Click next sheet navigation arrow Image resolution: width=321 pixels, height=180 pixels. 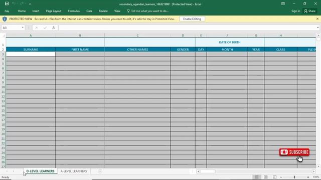click(14, 171)
